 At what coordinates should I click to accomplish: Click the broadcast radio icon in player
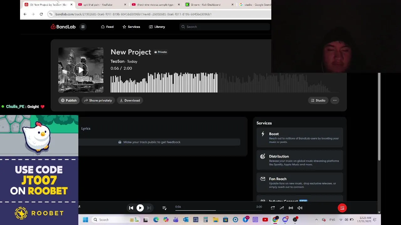click(x=291, y=208)
